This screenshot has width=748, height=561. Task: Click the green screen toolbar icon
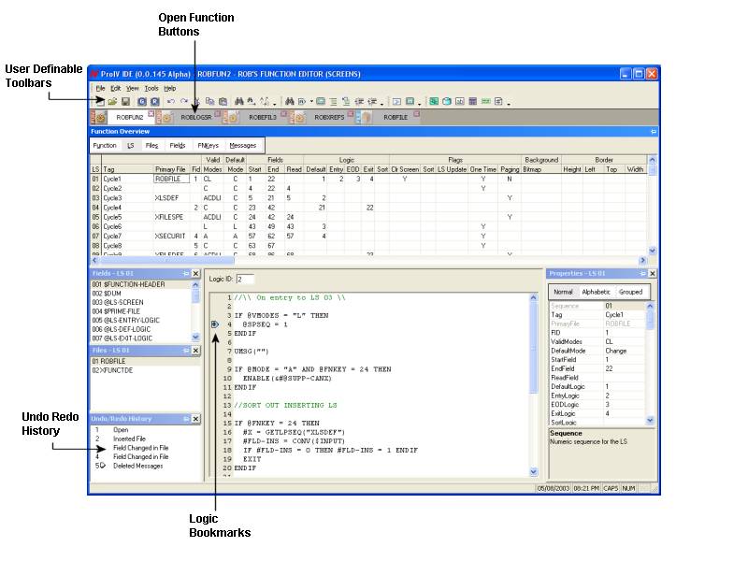pos(434,102)
